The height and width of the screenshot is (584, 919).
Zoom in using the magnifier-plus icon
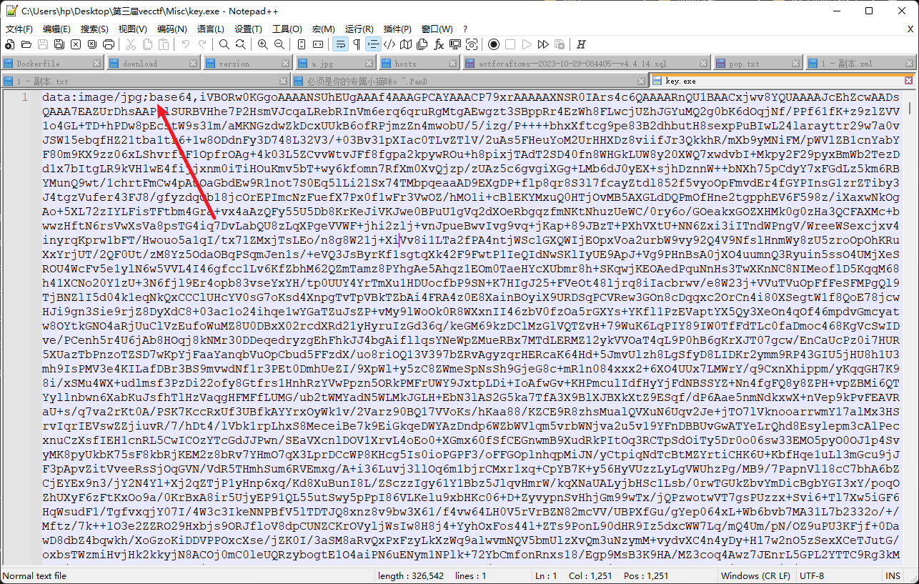pyautogui.click(x=262, y=44)
